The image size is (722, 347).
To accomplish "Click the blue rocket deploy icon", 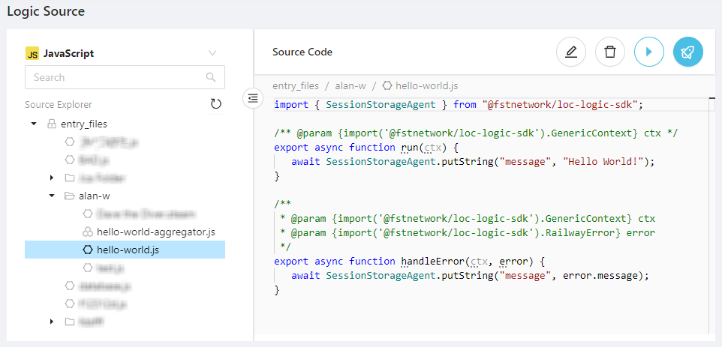I will coord(688,52).
